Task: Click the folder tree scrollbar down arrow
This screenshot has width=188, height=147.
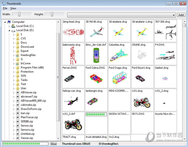Action: [58, 139]
